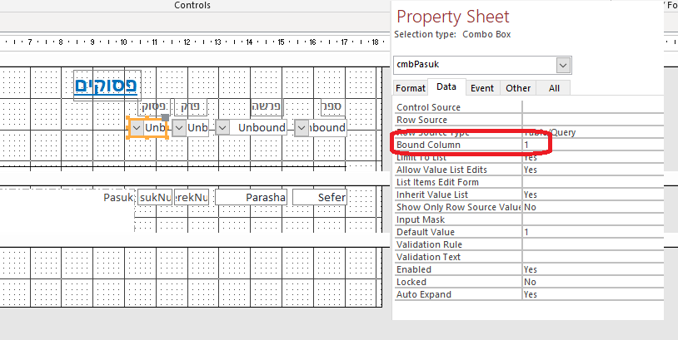Click the Validation Rule value field
Image resolution: width=678 pixels, height=340 pixels.
click(x=593, y=244)
